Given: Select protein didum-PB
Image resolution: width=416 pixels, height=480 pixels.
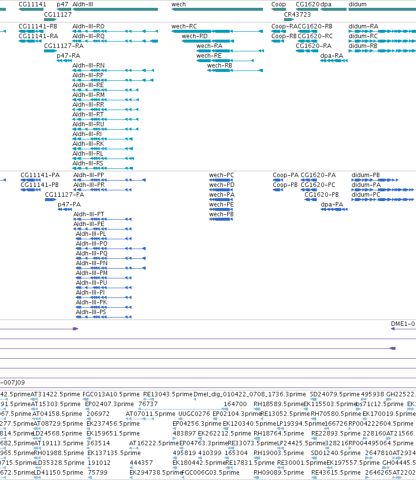Looking at the screenshot, I should point(375,180).
